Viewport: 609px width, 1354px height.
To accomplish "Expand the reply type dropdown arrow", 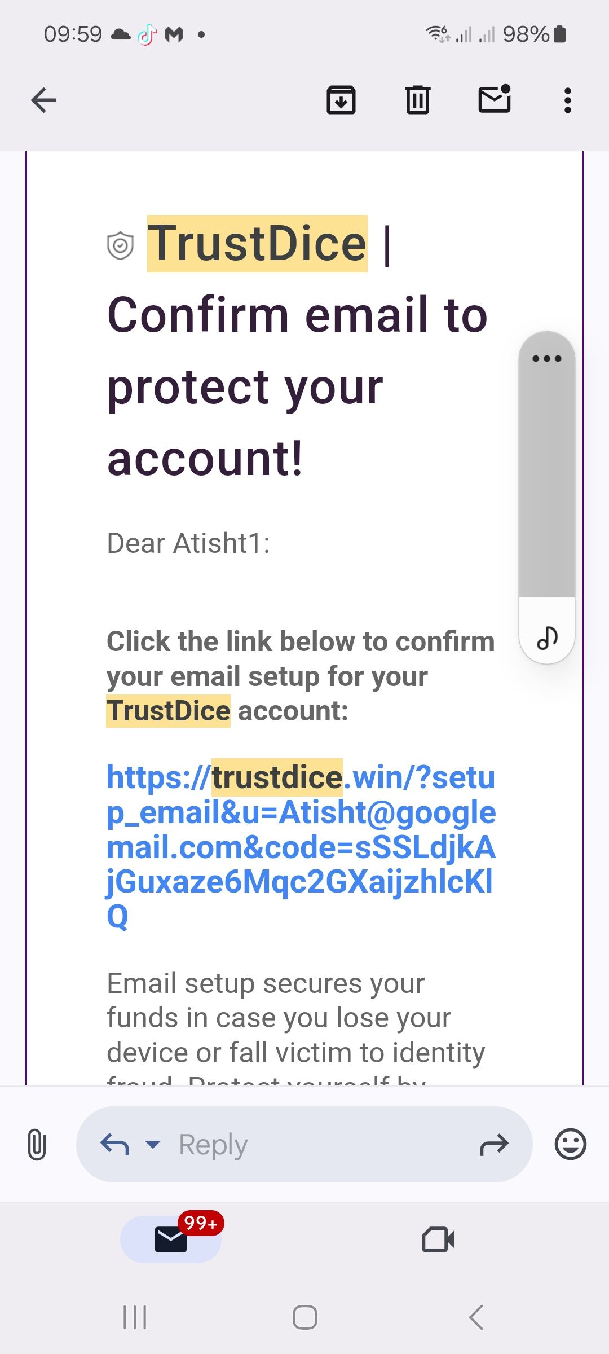I will point(153,1144).
